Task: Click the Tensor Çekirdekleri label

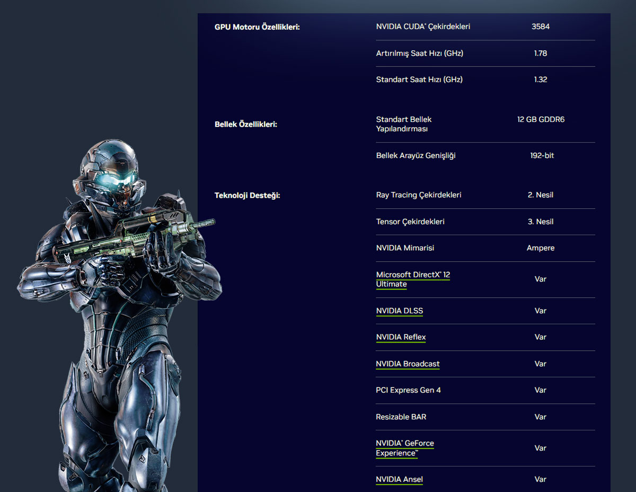Action: [x=410, y=222]
